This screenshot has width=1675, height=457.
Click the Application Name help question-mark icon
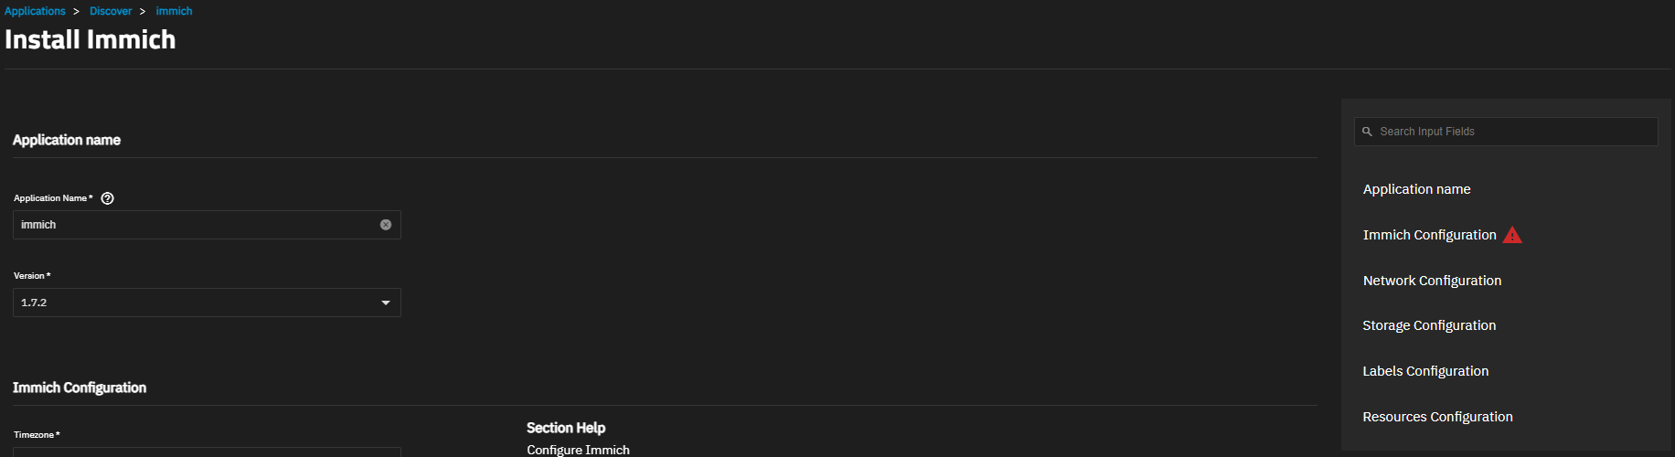pos(108,198)
